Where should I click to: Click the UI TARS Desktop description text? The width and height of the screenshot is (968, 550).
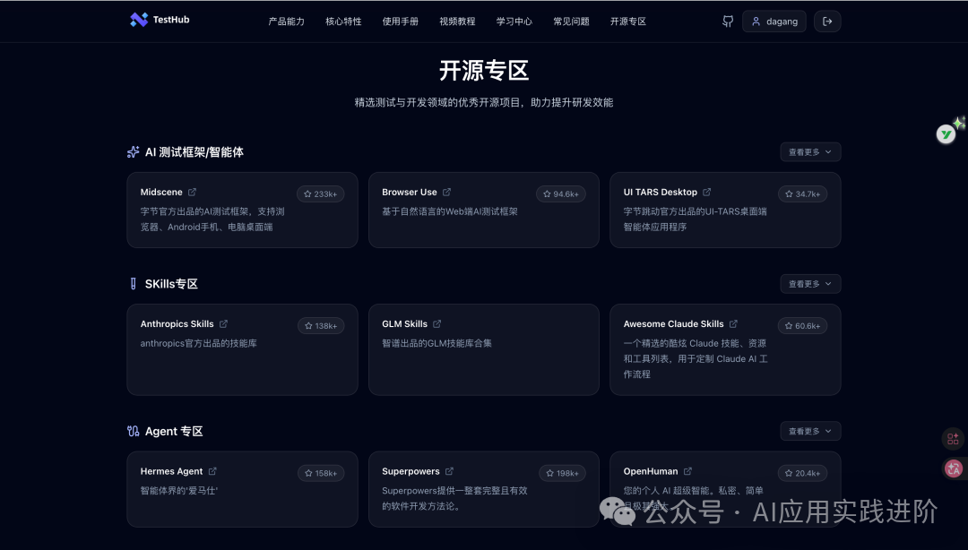696,219
